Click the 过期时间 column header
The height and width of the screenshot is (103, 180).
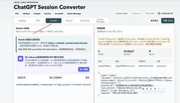142,61
